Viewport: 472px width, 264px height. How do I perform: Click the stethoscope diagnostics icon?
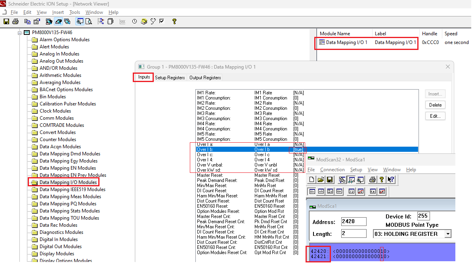tap(153, 21)
